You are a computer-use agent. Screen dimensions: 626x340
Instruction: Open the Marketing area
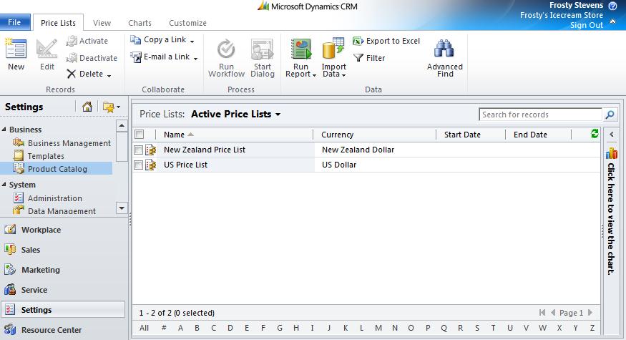click(x=63, y=270)
